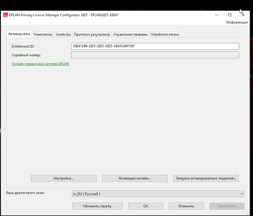Click the Серийный номер field
The width and height of the screenshot is (253, 216).
(x=155, y=55)
